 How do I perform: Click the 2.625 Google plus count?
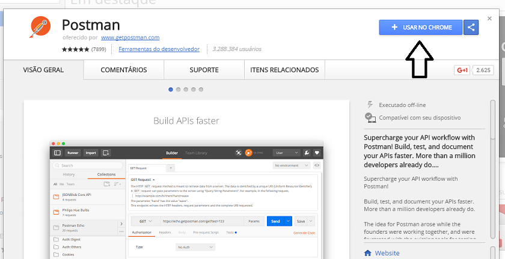click(x=483, y=70)
